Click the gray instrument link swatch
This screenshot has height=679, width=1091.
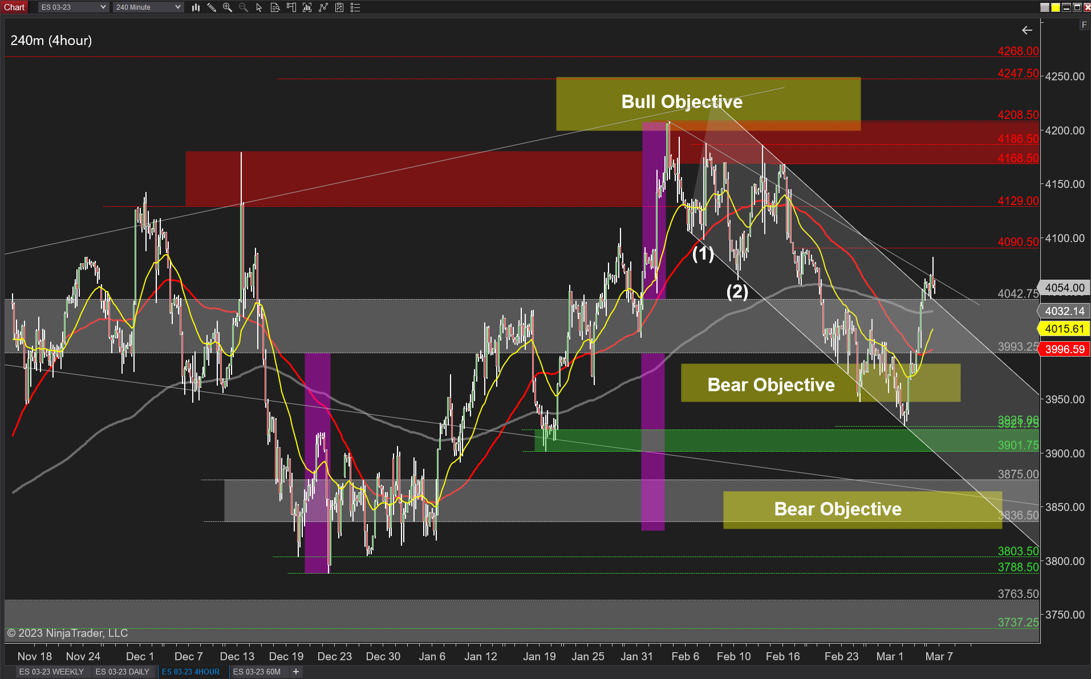(1045, 7)
